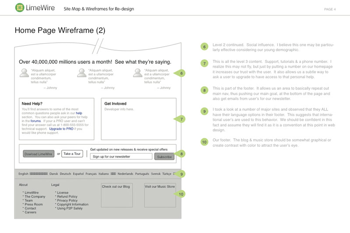Click the Check out our Blog box
Image resolution: width=350 pixels, height=233 pixels.
tap(116, 195)
